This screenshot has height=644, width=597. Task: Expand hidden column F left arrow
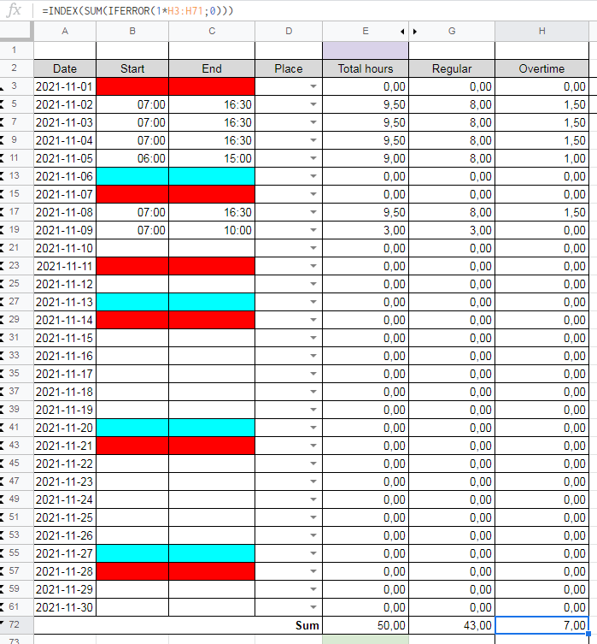tap(402, 32)
